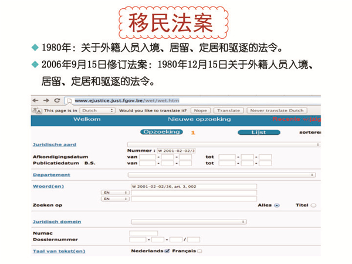Check the Français checkbox
This screenshot has height=264, width=352.
(200, 251)
